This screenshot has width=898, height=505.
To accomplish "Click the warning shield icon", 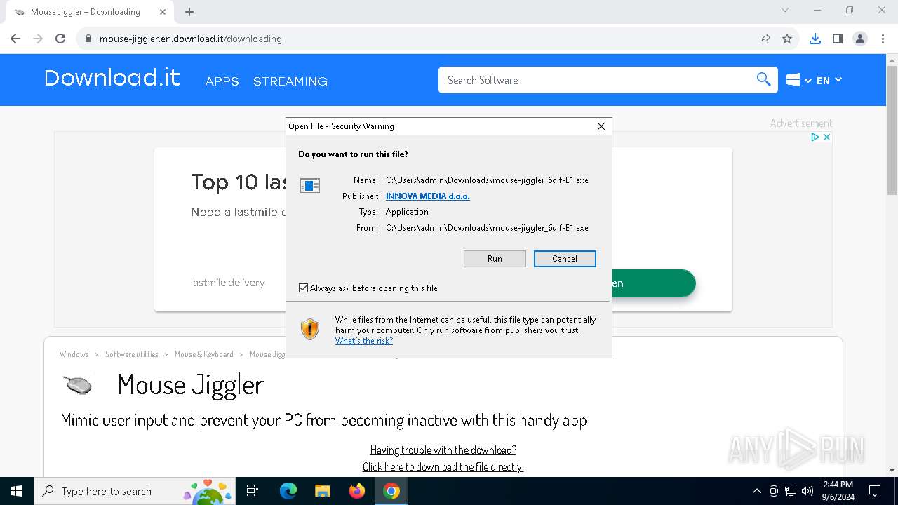I will [309, 329].
